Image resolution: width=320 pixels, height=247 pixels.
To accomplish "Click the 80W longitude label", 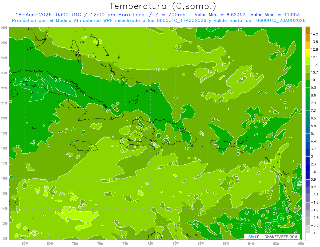I will point(50,243).
